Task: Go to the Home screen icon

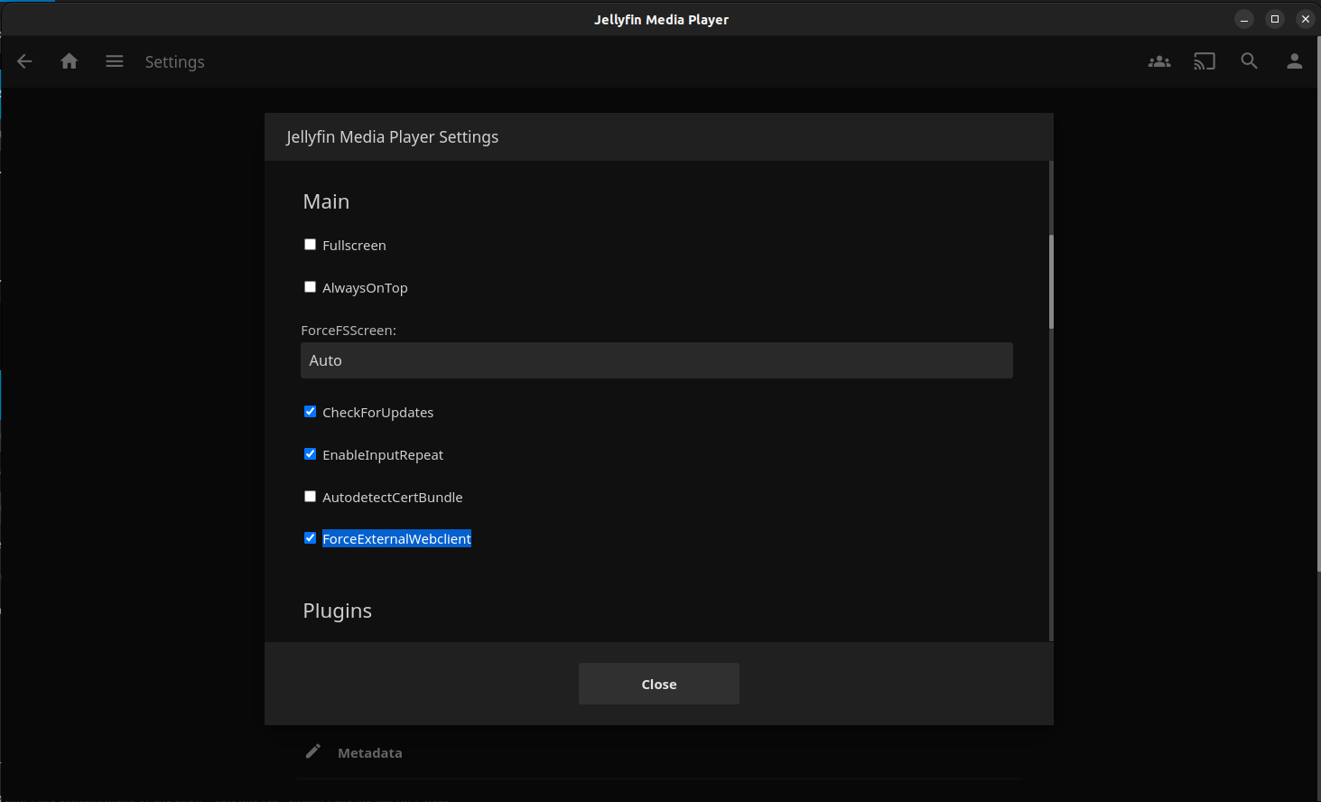Action: click(x=70, y=61)
